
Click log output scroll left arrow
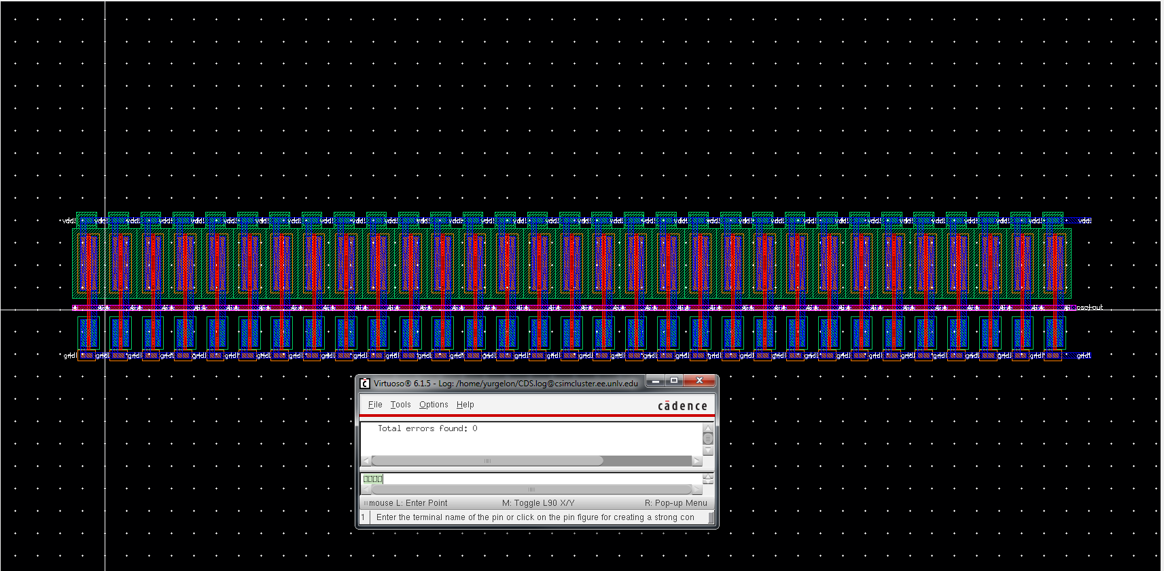[366, 461]
